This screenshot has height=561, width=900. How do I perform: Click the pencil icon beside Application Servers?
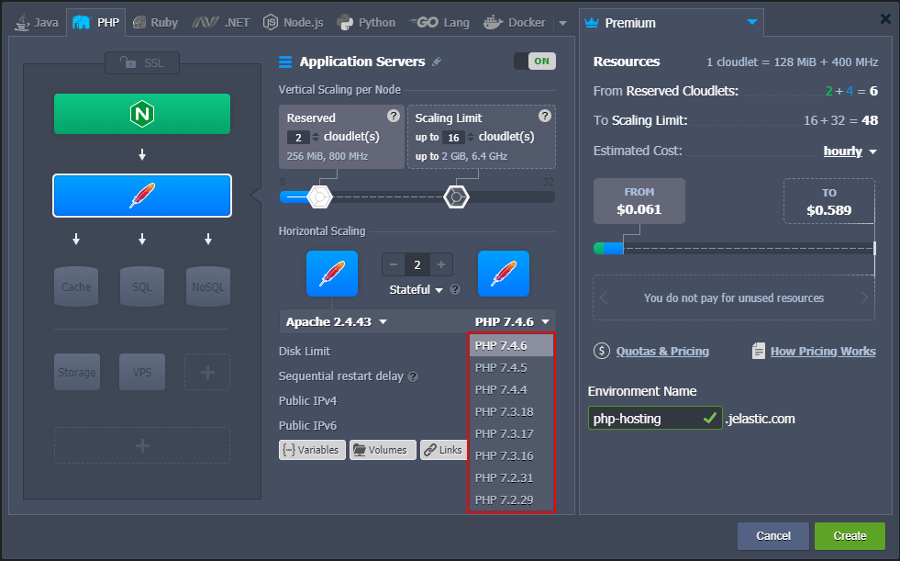click(437, 62)
